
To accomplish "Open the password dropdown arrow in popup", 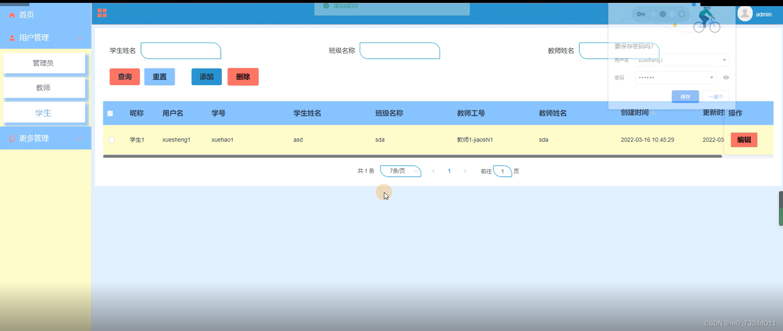I will click(711, 77).
